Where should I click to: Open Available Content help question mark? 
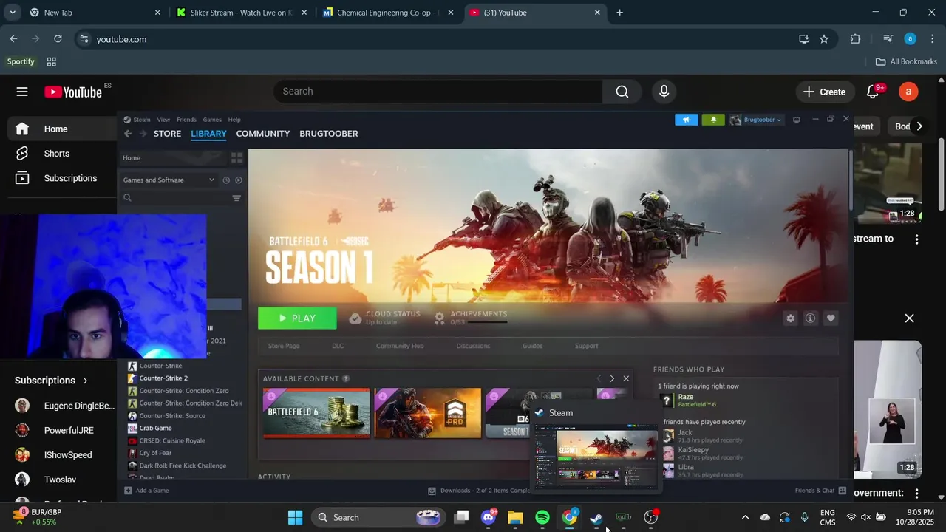[345, 378]
